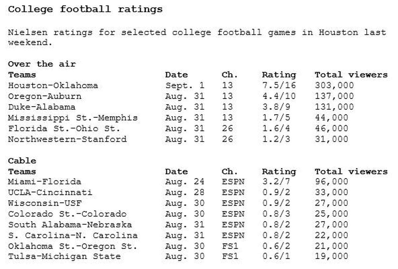
Task: Click South Alabama-Nebraska matchup text
Action: [70, 225]
